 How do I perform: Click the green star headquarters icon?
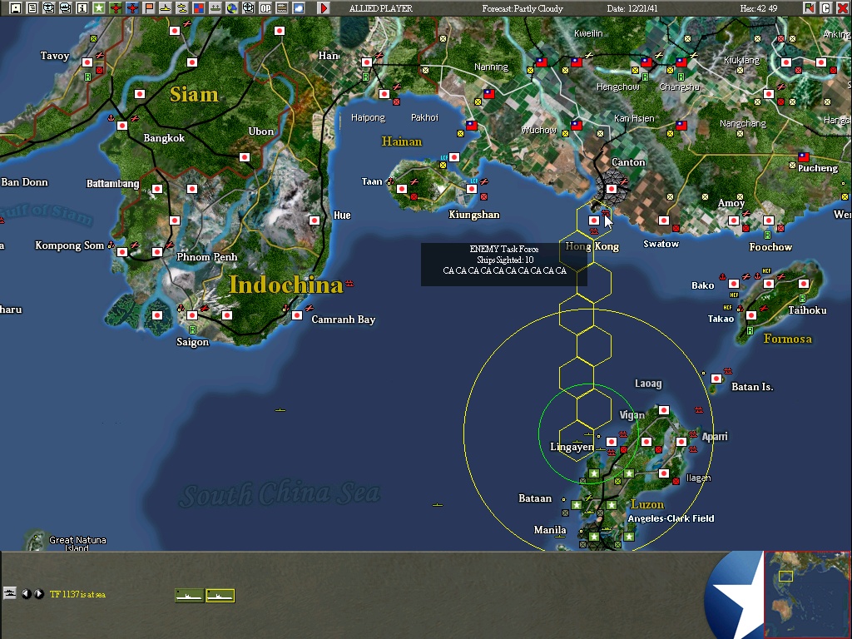click(99, 8)
